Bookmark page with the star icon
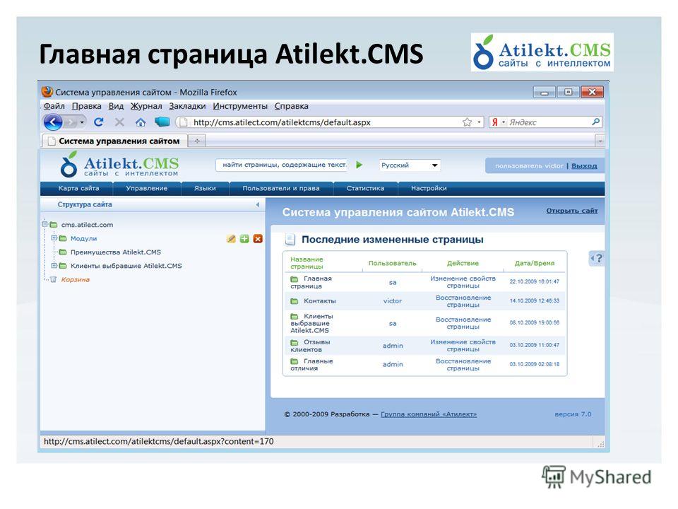The height and width of the screenshot is (509, 678). [x=467, y=122]
